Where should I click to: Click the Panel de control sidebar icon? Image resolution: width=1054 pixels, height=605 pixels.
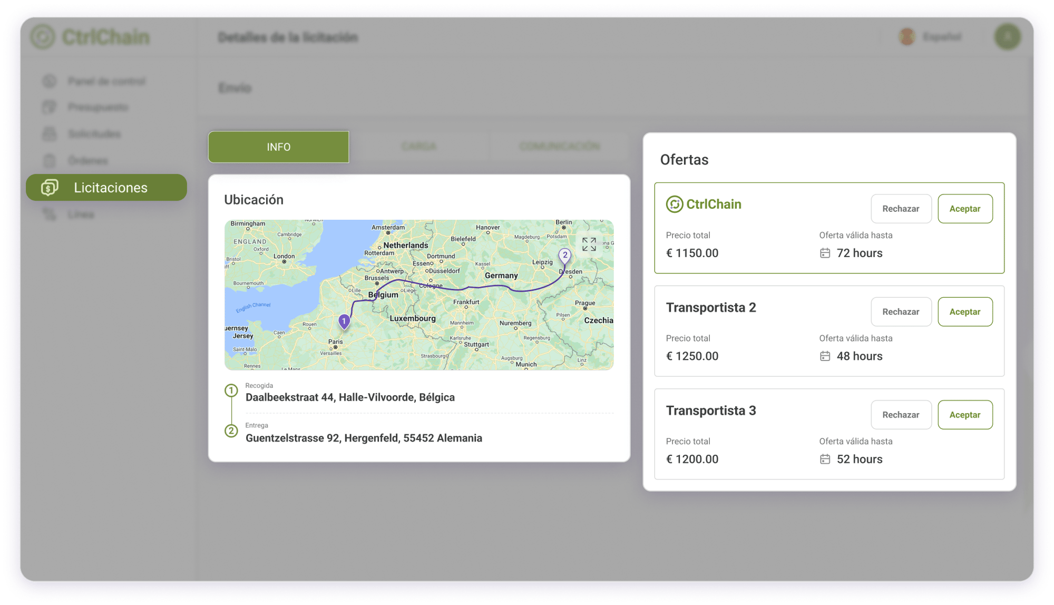49,81
